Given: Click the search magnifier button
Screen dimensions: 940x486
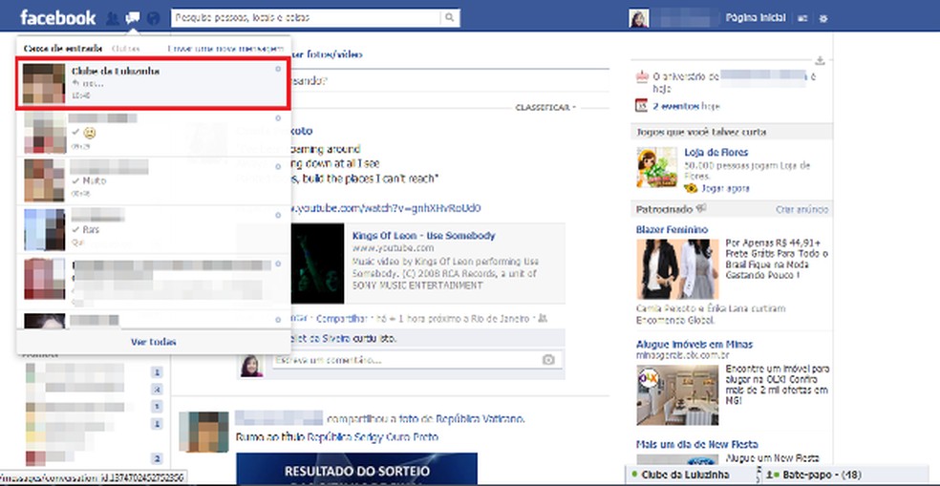Looking at the screenshot, I should (450, 18).
